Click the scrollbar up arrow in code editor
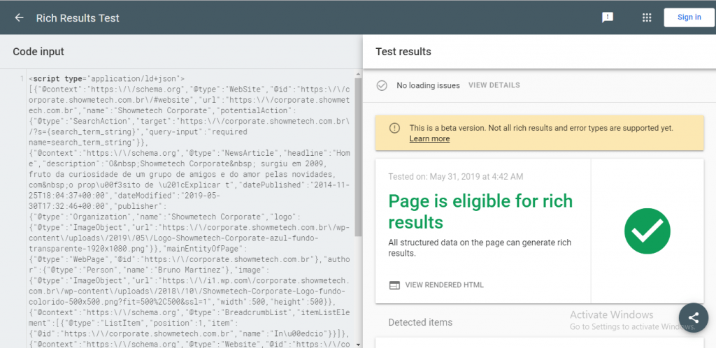 (358, 74)
